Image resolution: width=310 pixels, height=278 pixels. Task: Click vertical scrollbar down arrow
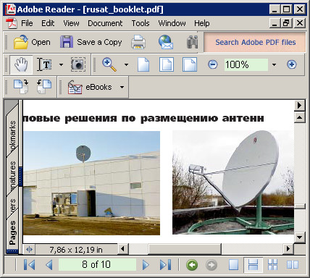pyautogui.click(x=299, y=237)
